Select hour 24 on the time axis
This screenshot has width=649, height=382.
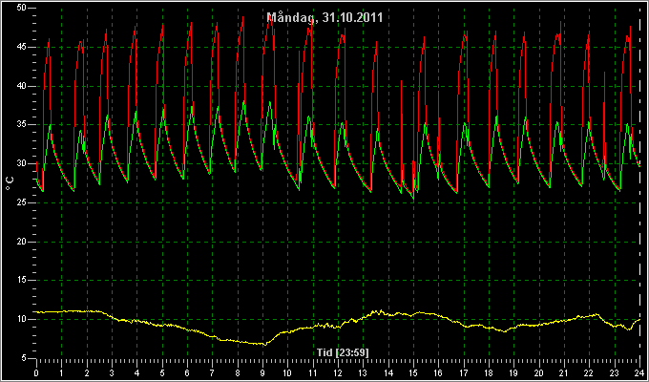[x=639, y=372]
